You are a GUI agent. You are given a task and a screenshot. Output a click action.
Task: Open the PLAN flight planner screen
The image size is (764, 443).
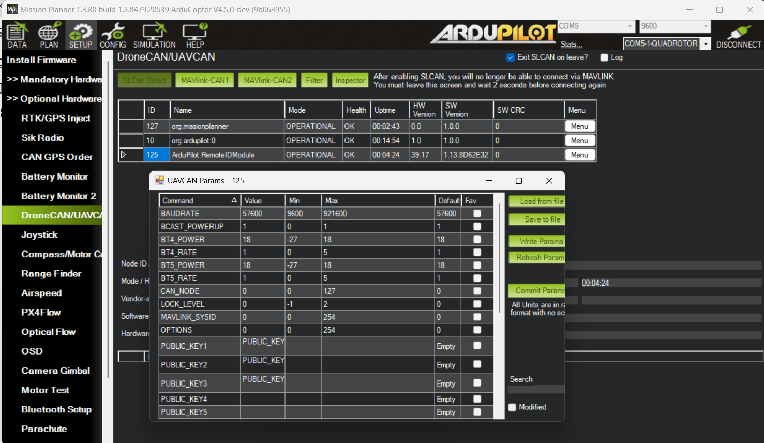49,35
